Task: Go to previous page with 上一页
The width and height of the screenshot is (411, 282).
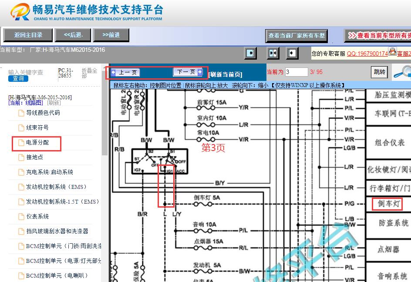Action: 125,72
